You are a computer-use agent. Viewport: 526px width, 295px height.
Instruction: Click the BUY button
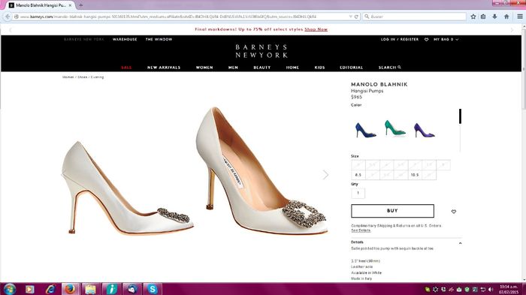(x=392, y=211)
